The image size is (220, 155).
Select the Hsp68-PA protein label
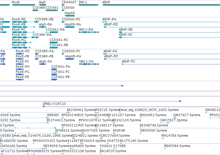[73, 56]
